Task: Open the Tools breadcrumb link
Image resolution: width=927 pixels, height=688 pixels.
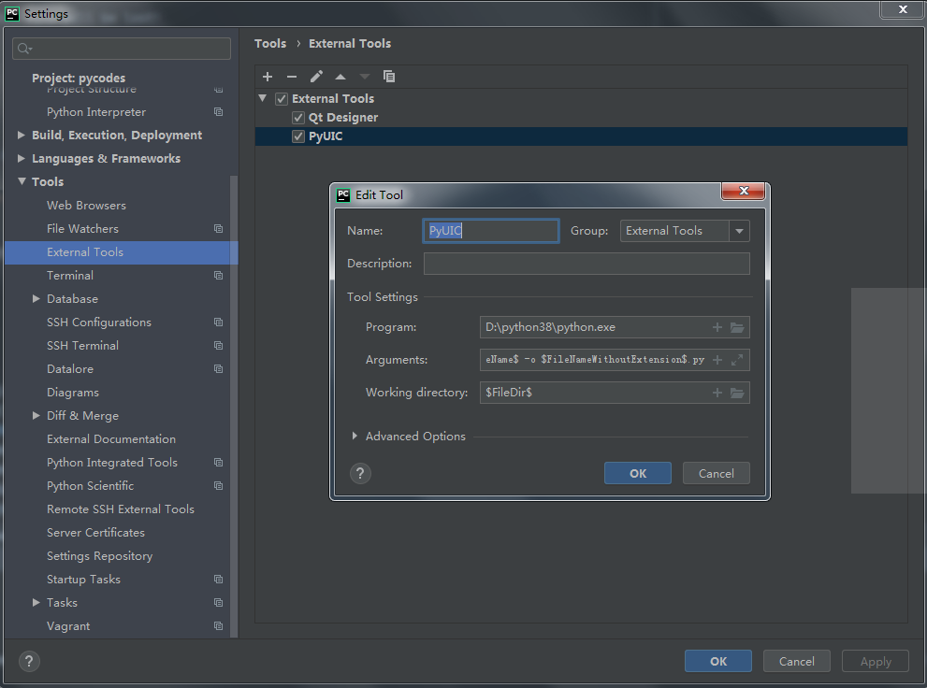Action: click(x=269, y=43)
